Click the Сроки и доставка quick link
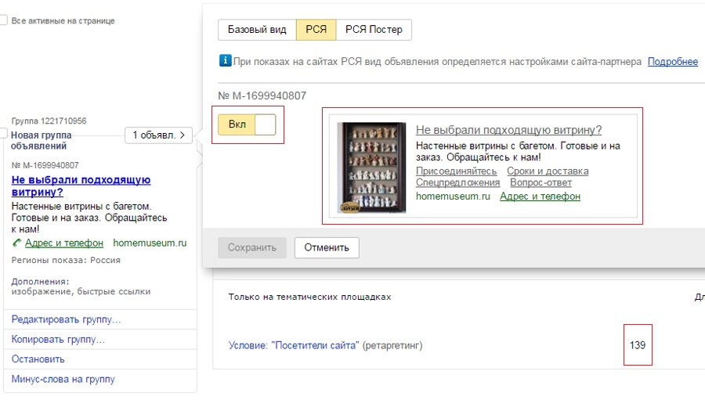The width and height of the screenshot is (705, 400). tap(547, 171)
